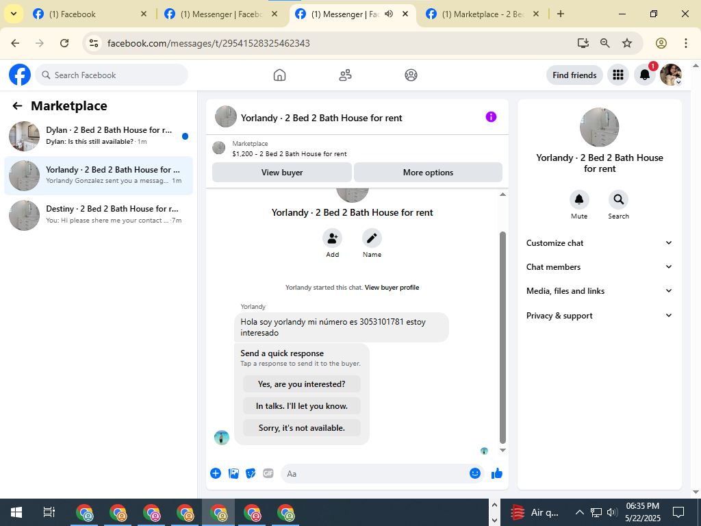Image resolution: width=701 pixels, height=526 pixels.
Task: Add people to the chat
Action: click(332, 238)
